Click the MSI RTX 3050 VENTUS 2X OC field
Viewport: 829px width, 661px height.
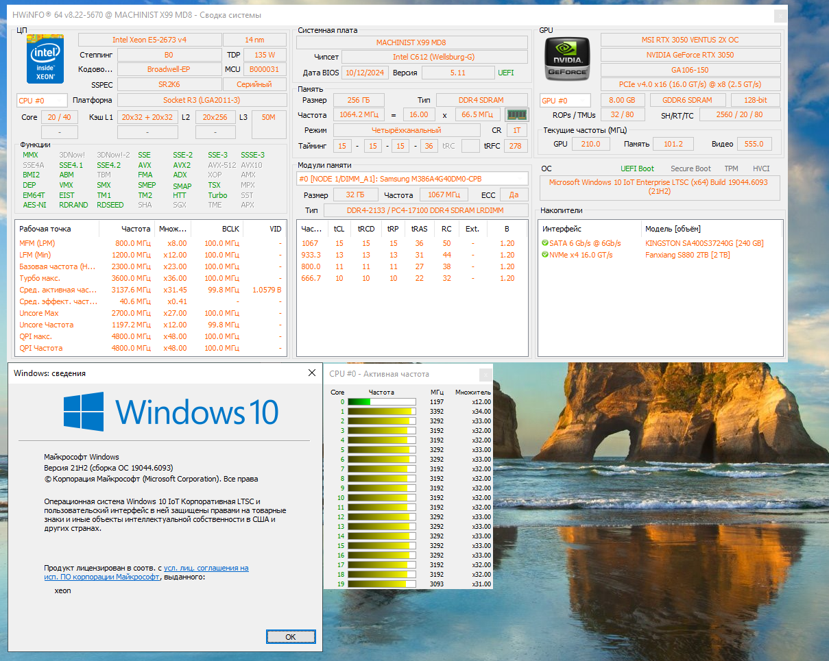tap(690, 40)
